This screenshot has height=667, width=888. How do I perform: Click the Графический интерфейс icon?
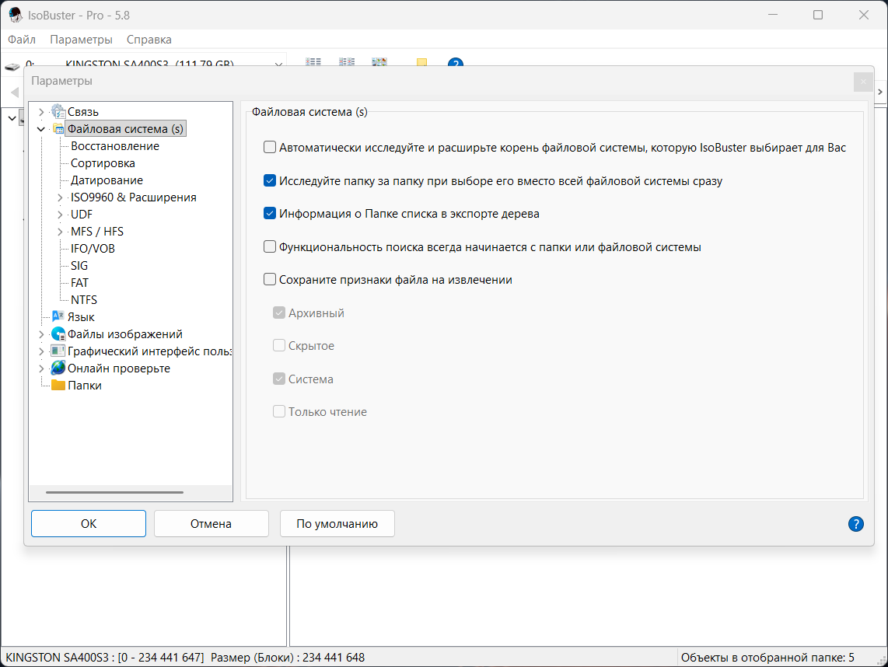[58, 351]
